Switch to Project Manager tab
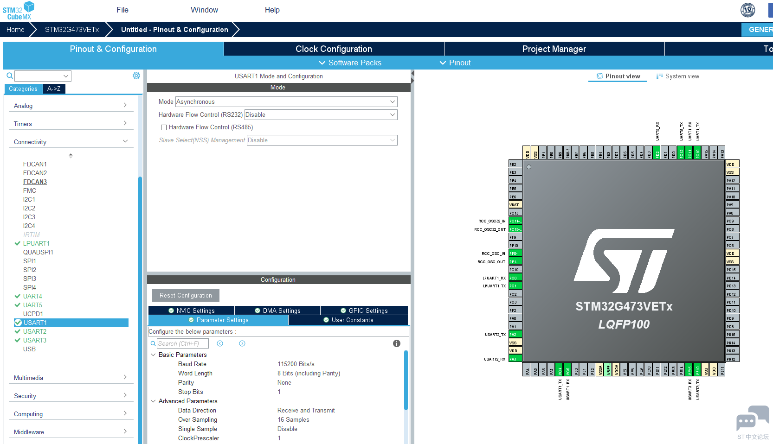This screenshot has width=773, height=444. [x=554, y=49]
